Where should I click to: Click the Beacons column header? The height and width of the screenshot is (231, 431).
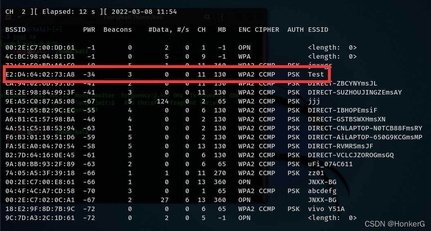coord(118,30)
